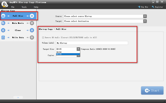Choose BD-50 from the Target Size list
The height and width of the screenshot is (103, 166).
68,52
